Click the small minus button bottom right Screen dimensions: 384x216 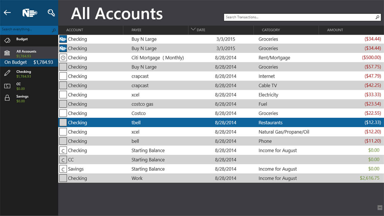pyautogui.click(x=380, y=208)
